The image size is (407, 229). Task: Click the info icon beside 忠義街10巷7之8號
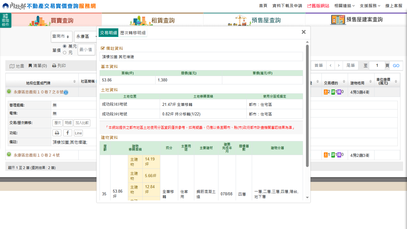[66, 92]
